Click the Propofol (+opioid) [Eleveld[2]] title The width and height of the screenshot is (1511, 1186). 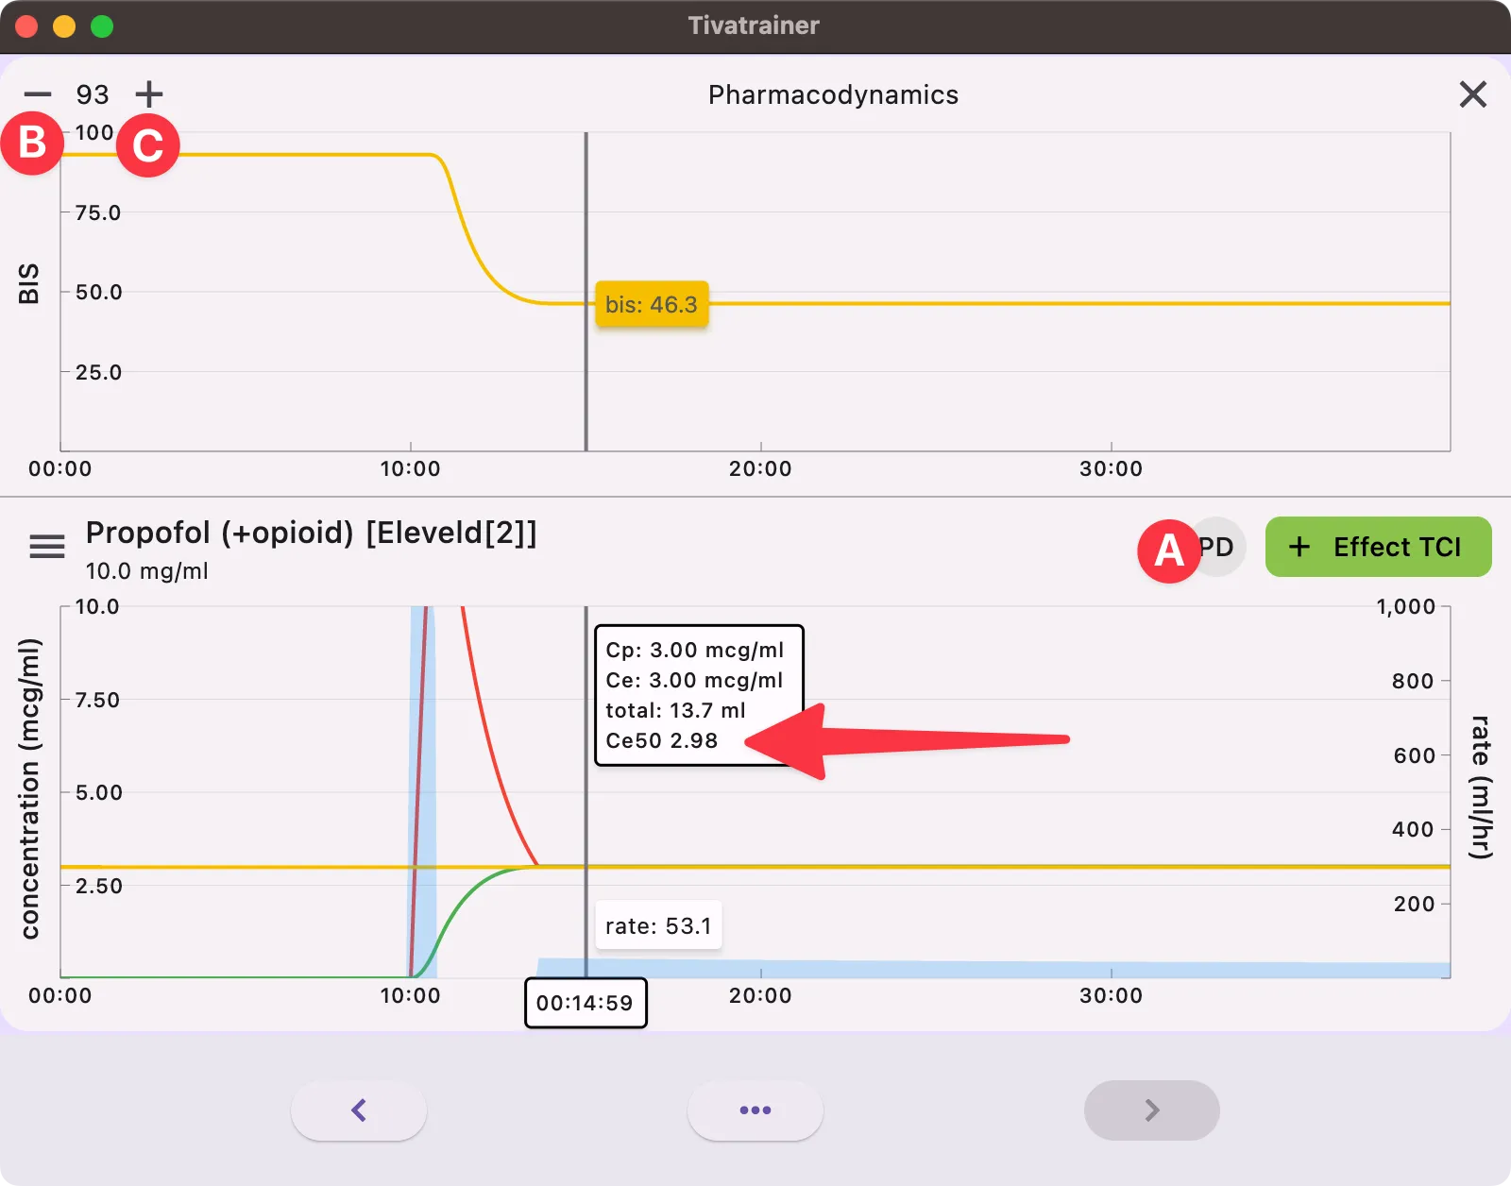coord(311,533)
